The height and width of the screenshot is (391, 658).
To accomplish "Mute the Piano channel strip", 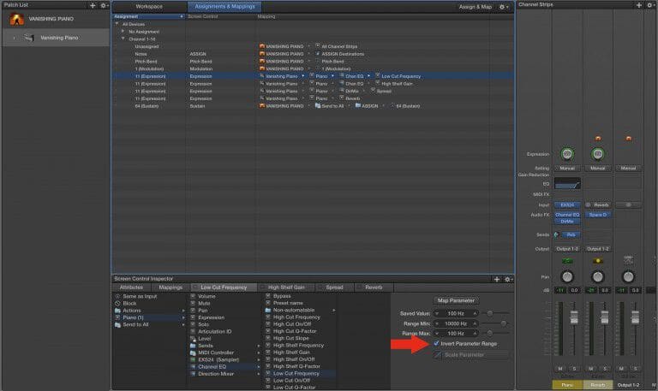I will [559, 369].
